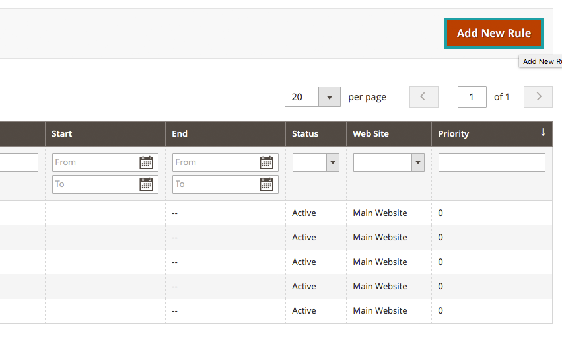Expand the per page count dropdown
The width and height of the screenshot is (562, 360).
point(330,97)
